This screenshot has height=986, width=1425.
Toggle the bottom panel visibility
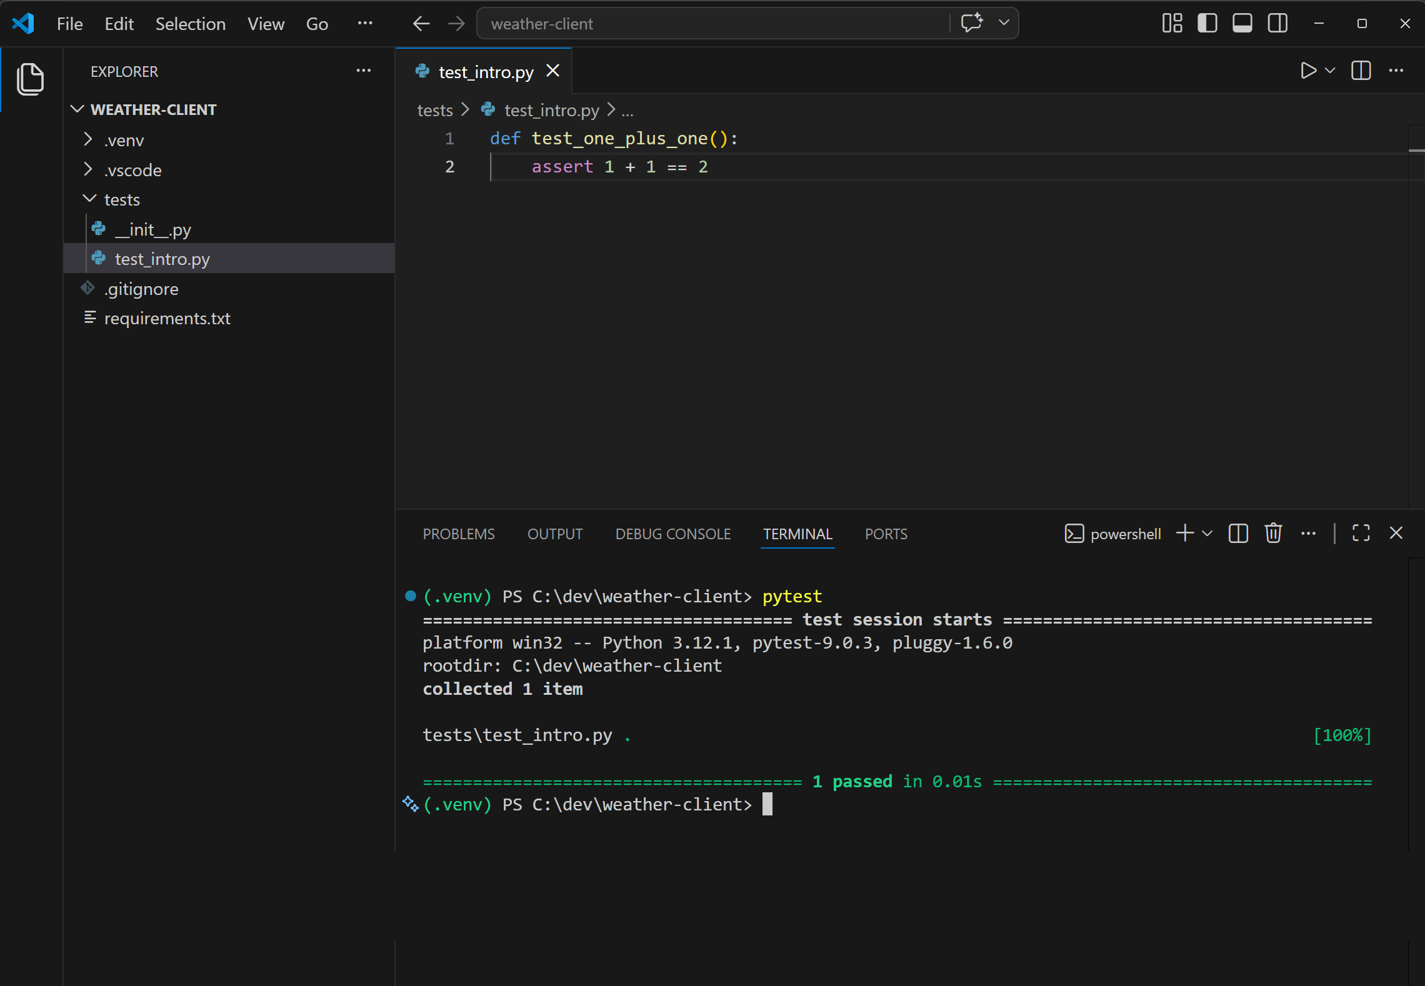coord(1242,24)
